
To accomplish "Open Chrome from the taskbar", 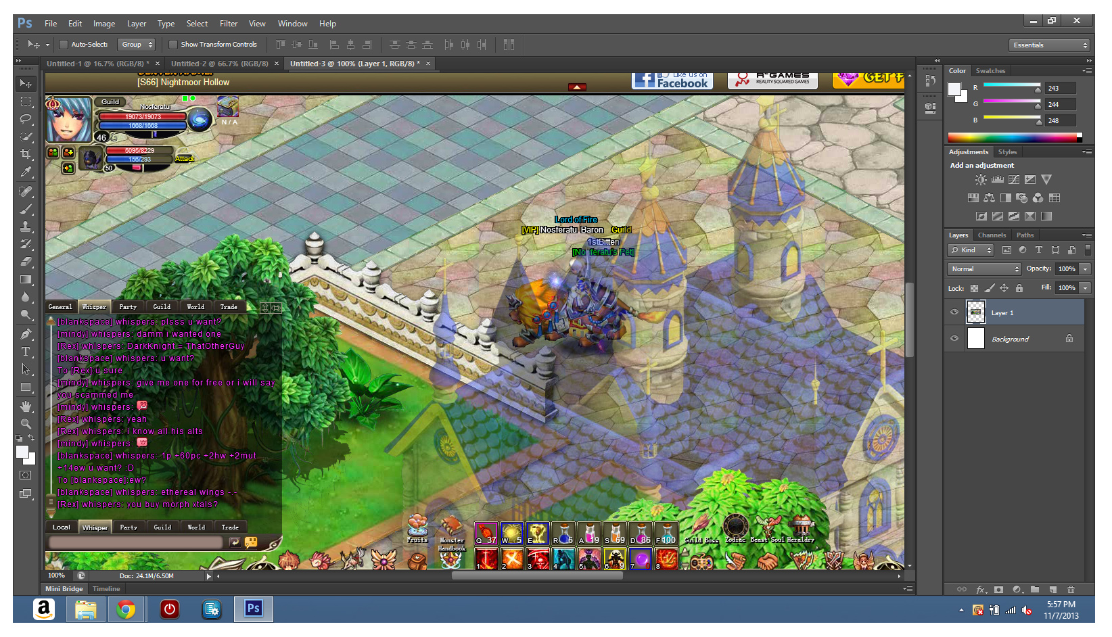I will 126,609.
